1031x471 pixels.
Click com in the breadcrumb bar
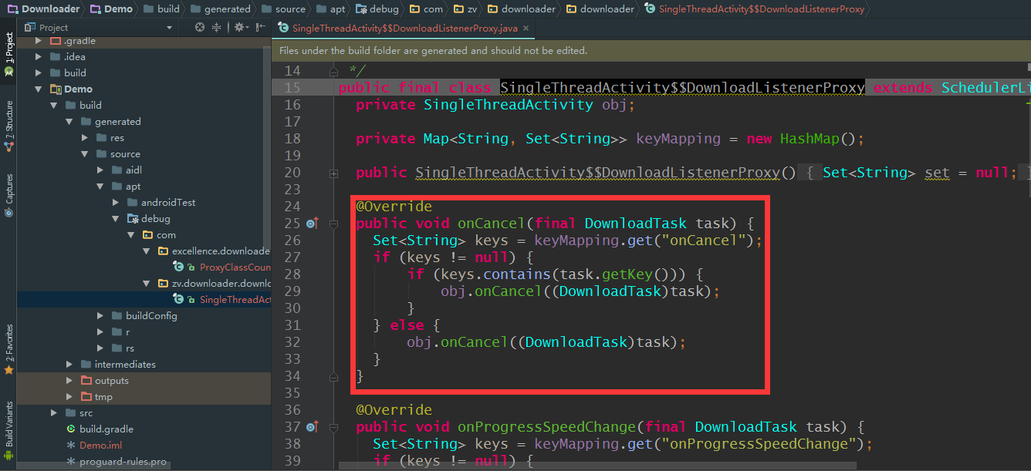coord(426,9)
